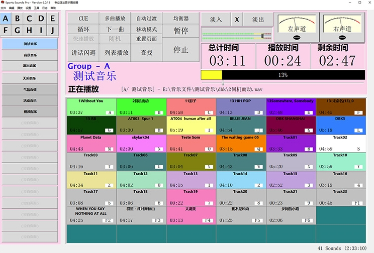The height and width of the screenshot is (253, 374).
Task: Open the 帮助 menu
Action: point(53,8)
